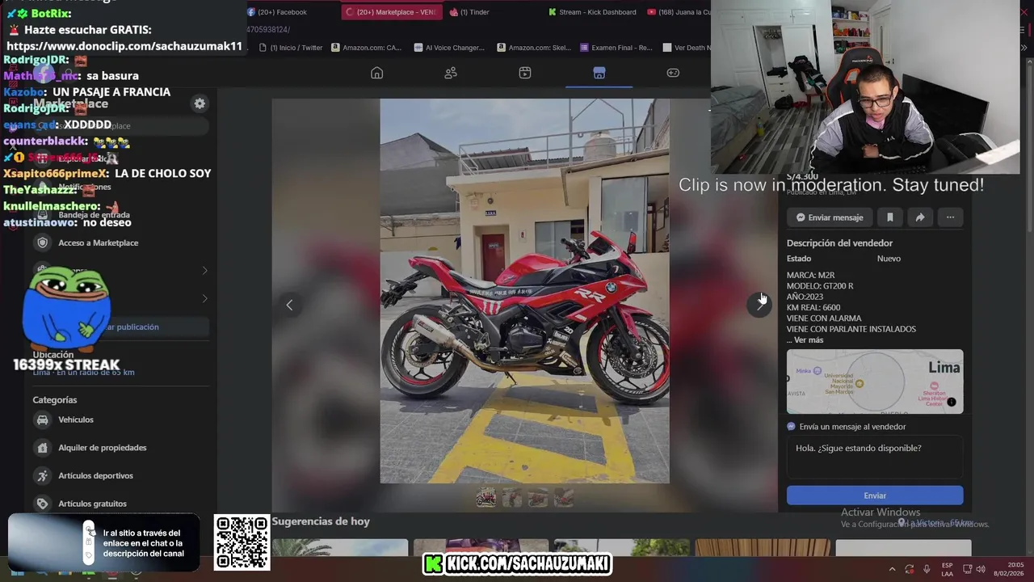This screenshot has width=1034, height=582.
Task: Switch to the (168) Juana la Cu YouTube tab
Action: click(679, 12)
